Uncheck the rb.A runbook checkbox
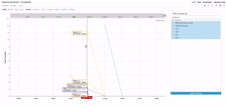Image resolution: width=226 pixels, height=107 pixels. click(173, 29)
